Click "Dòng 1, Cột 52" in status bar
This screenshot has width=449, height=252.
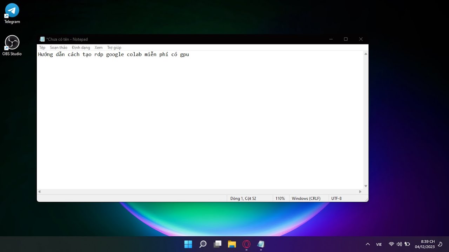[x=243, y=198]
